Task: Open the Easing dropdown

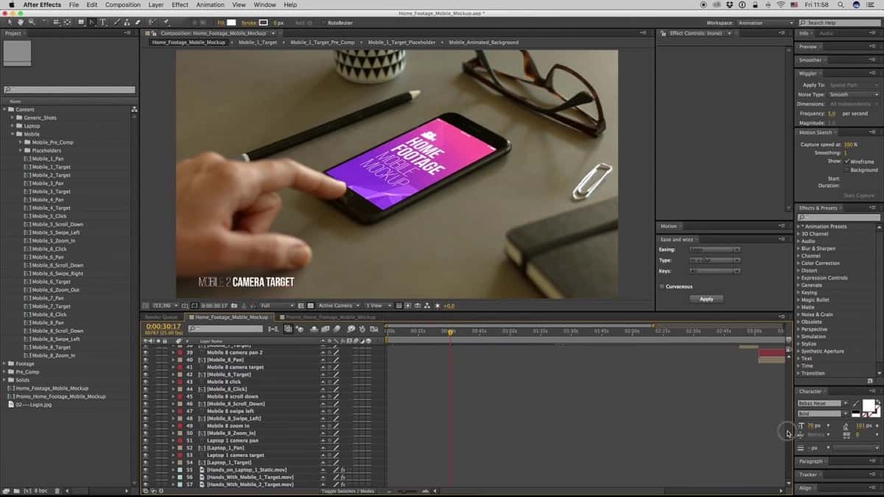Action: pos(715,250)
